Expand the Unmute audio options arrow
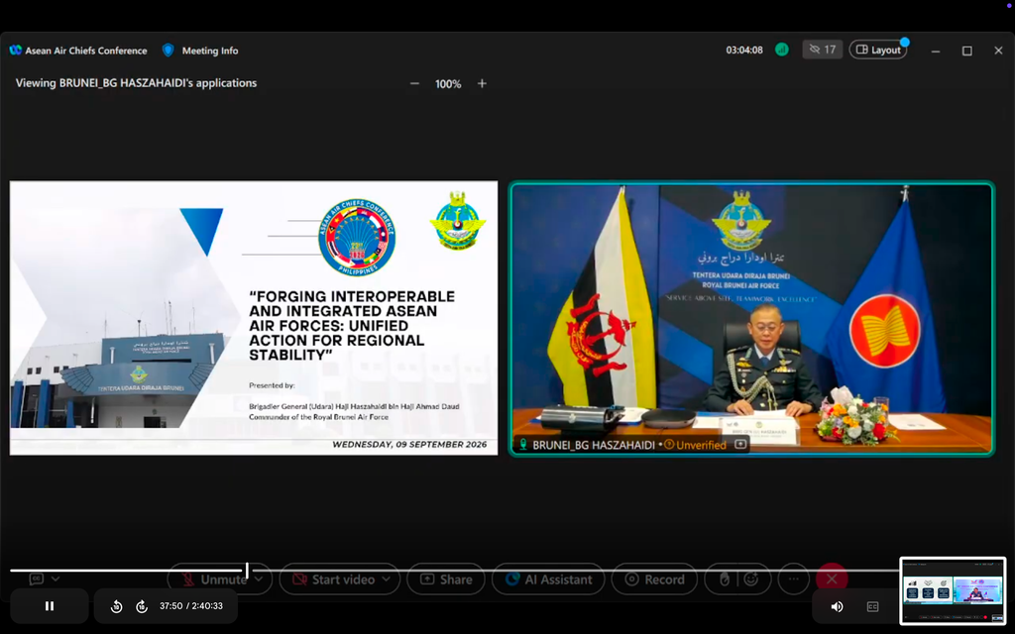The width and height of the screenshot is (1015, 634). [259, 579]
